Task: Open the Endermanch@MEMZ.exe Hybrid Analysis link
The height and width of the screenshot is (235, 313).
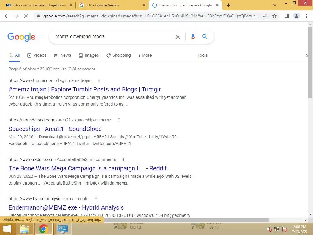Action: click(x=66, y=208)
